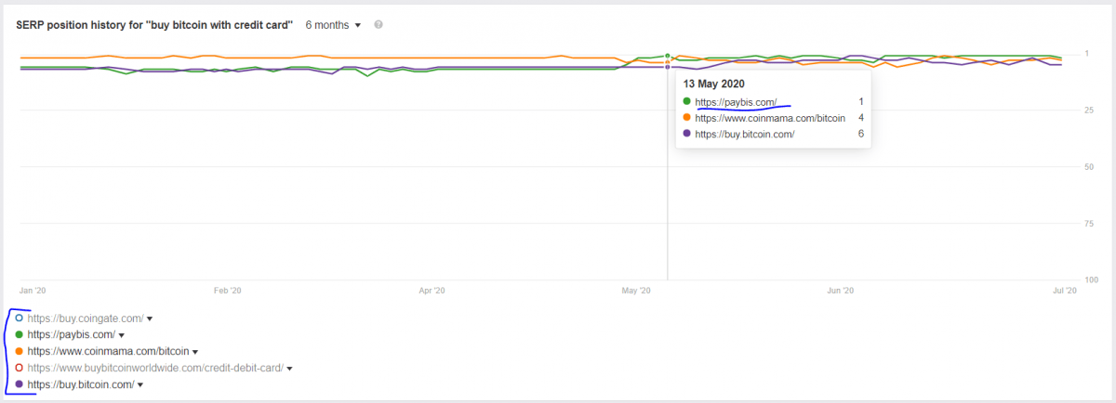Open the https://paybis.com/ legend link
This screenshot has width=1116, height=403.
coord(72,334)
